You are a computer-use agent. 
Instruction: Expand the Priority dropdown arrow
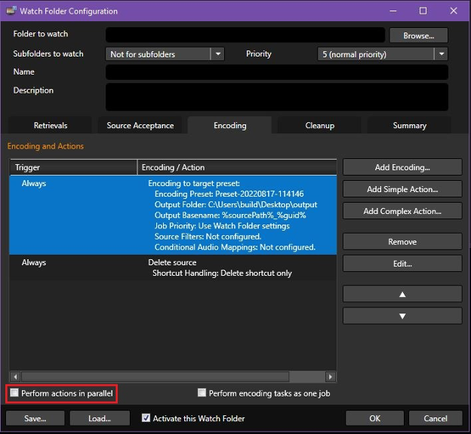[x=442, y=54]
